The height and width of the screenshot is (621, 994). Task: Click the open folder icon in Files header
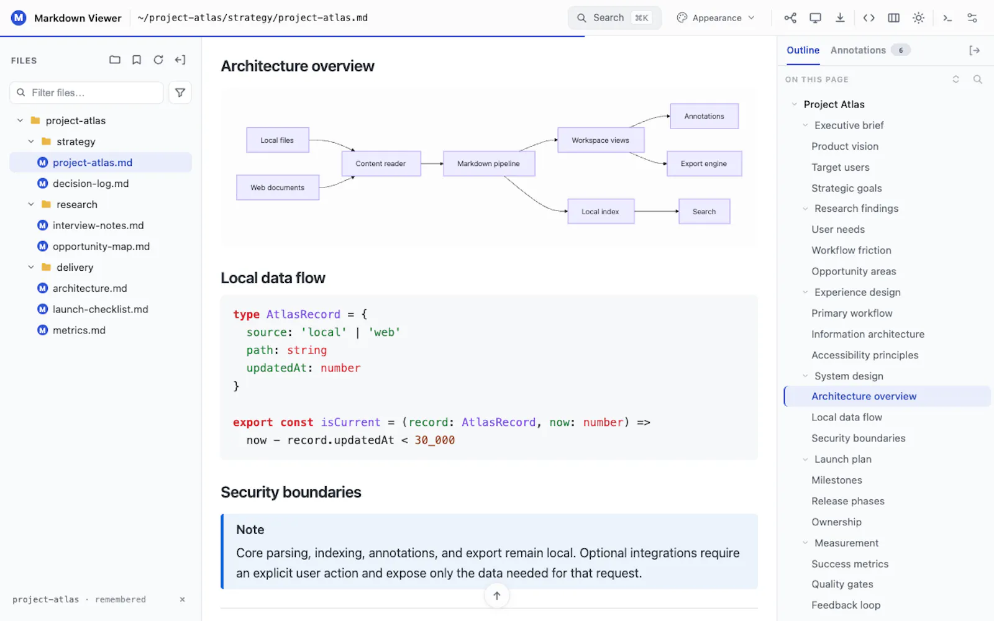click(x=115, y=60)
